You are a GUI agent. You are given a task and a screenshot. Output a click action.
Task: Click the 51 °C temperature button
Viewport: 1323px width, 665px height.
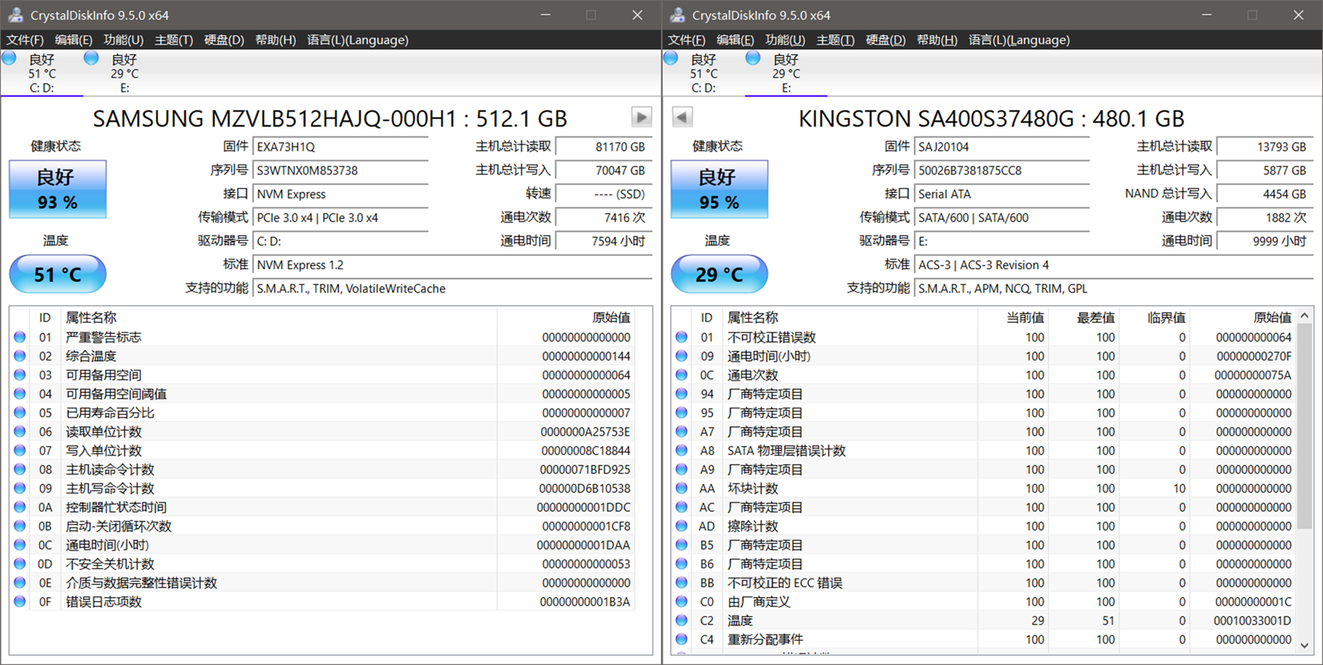(58, 274)
